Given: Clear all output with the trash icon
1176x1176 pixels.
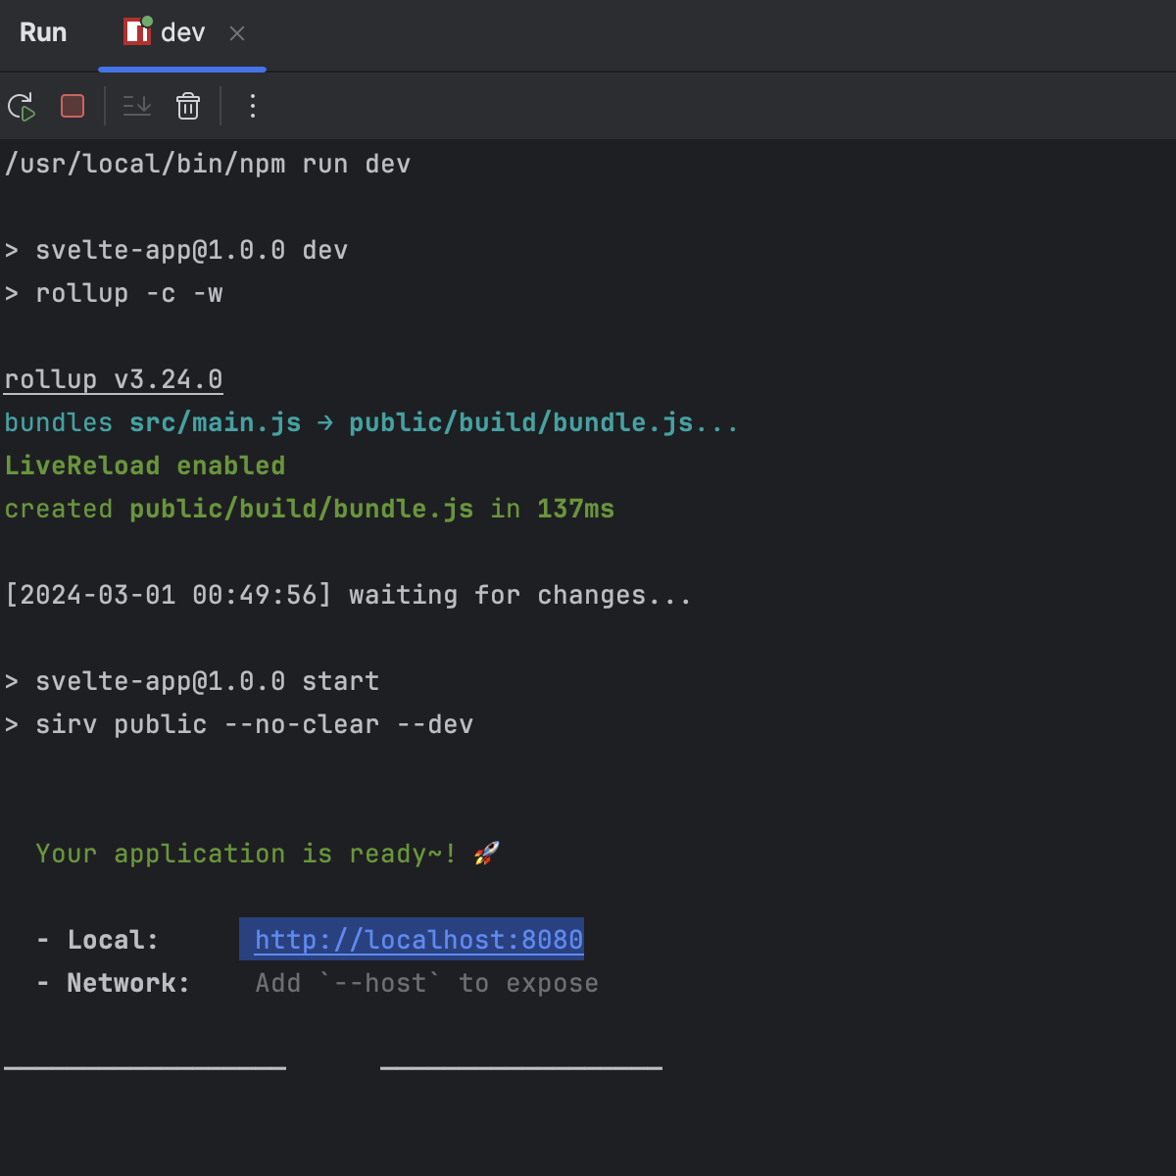Looking at the screenshot, I should tap(187, 106).
